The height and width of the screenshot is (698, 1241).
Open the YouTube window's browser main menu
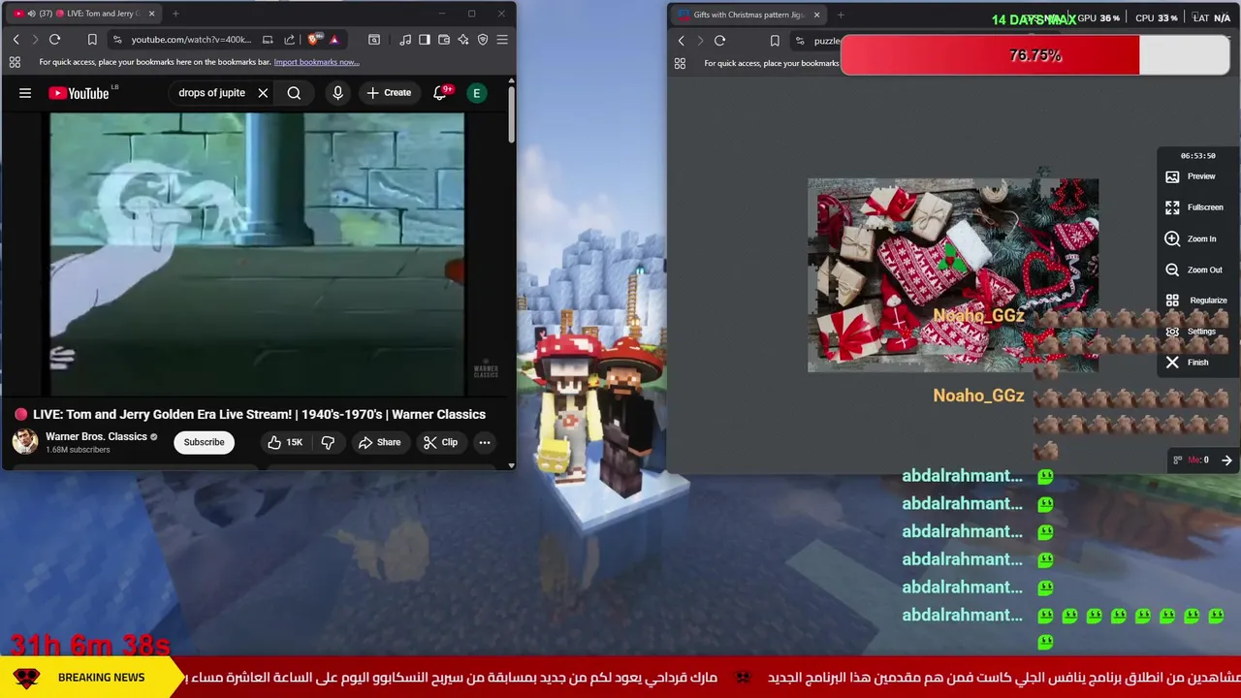click(502, 40)
